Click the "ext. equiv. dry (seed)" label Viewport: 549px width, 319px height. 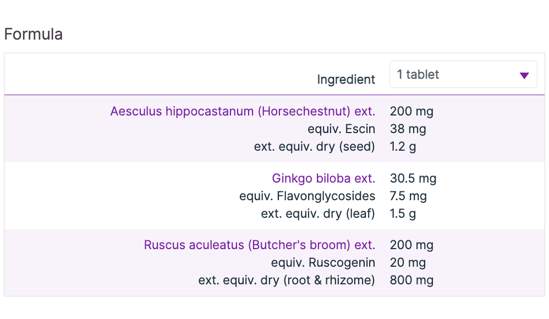(x=314, y=147)
